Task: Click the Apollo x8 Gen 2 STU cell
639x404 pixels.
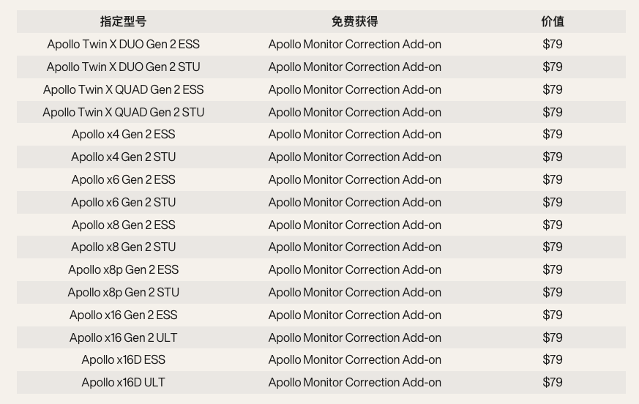Action: point(123,247)
